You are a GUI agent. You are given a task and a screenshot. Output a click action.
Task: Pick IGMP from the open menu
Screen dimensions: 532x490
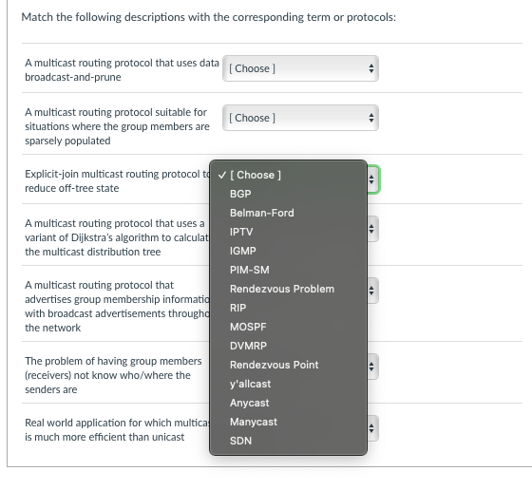pyautogui.click(x=288, y=251)
